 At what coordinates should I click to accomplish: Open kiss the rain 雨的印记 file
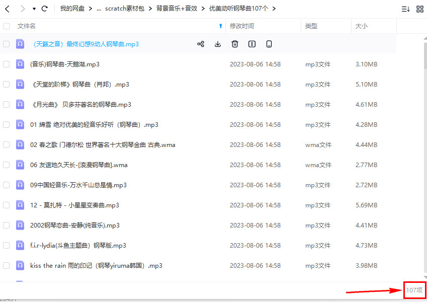click(96, 266)
